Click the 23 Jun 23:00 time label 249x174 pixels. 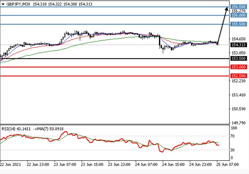tap(119, 165)
